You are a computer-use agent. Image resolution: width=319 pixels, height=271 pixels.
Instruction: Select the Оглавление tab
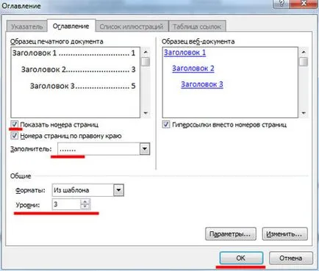pyautogui.click(x=71, y=26)
